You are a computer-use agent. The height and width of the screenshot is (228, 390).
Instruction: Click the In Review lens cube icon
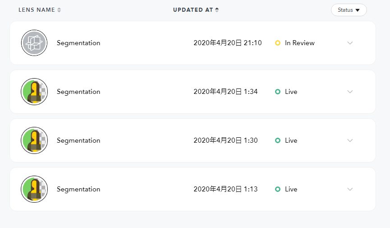click(34, 43)
